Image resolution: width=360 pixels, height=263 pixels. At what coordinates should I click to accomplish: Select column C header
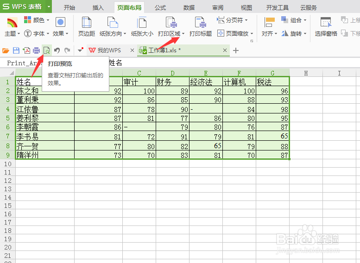tap(139, 73)
